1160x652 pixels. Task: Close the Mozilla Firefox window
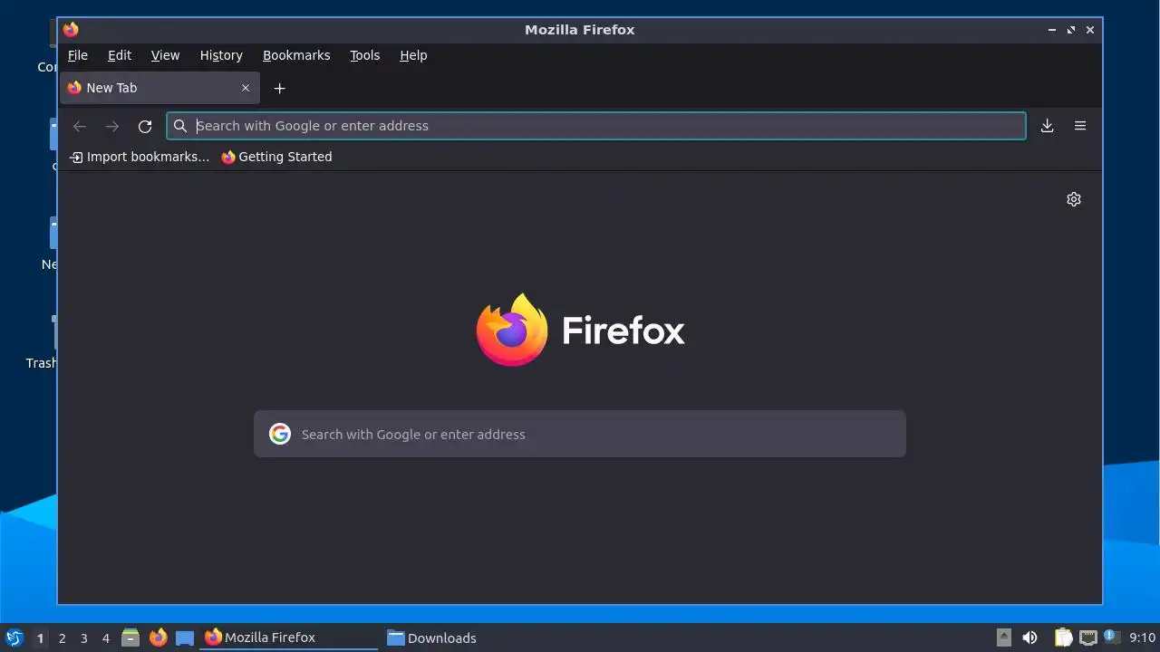[x=1090, y=30]
